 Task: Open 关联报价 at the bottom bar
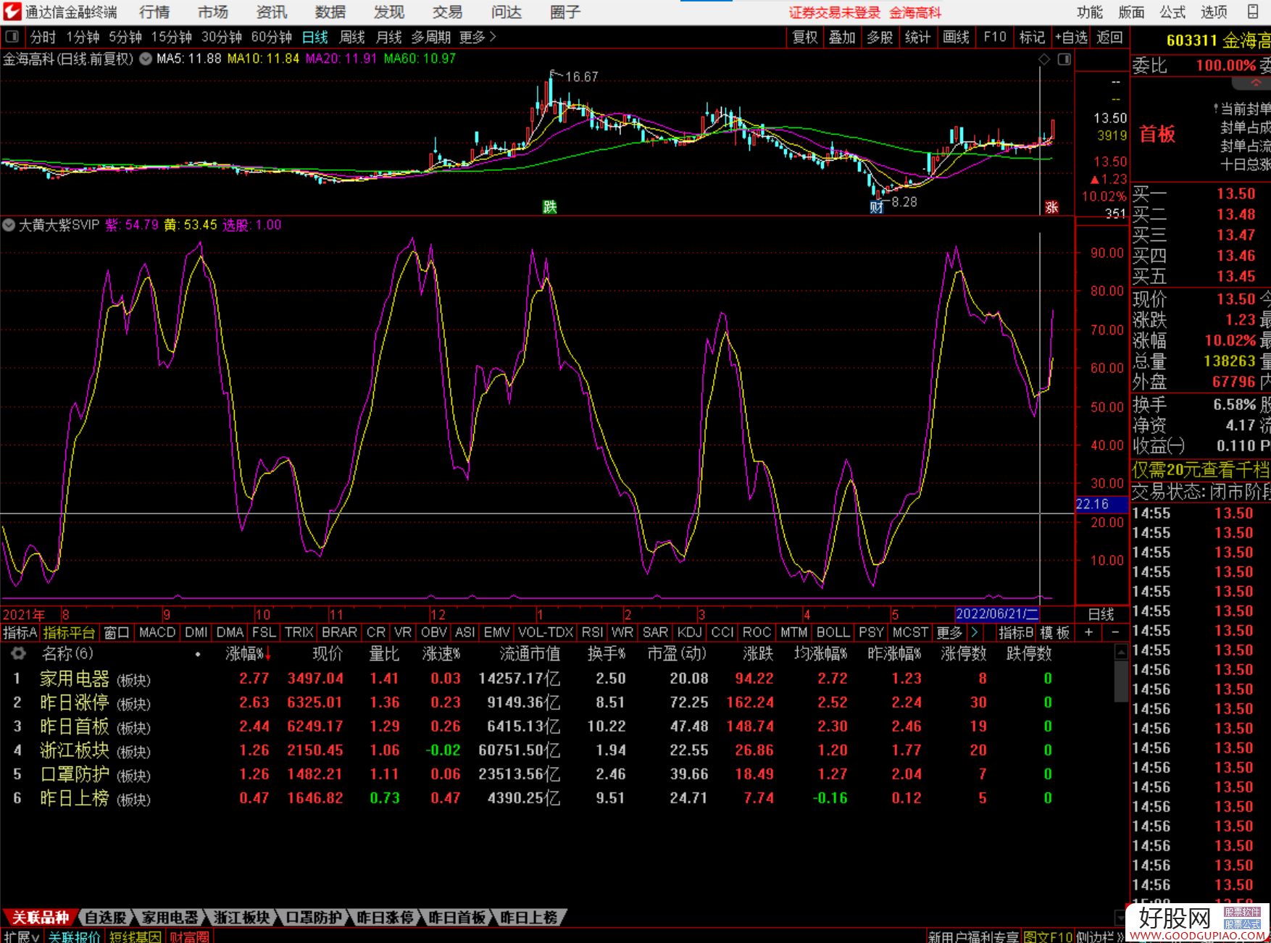pyautogui.click(x=75, y=936)
